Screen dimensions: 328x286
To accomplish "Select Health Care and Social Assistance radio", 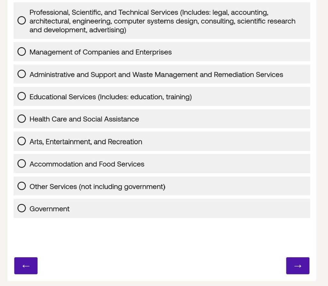I will click(x=22, y=119).
